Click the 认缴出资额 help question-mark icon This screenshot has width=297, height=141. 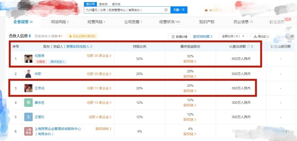point(248,46)
